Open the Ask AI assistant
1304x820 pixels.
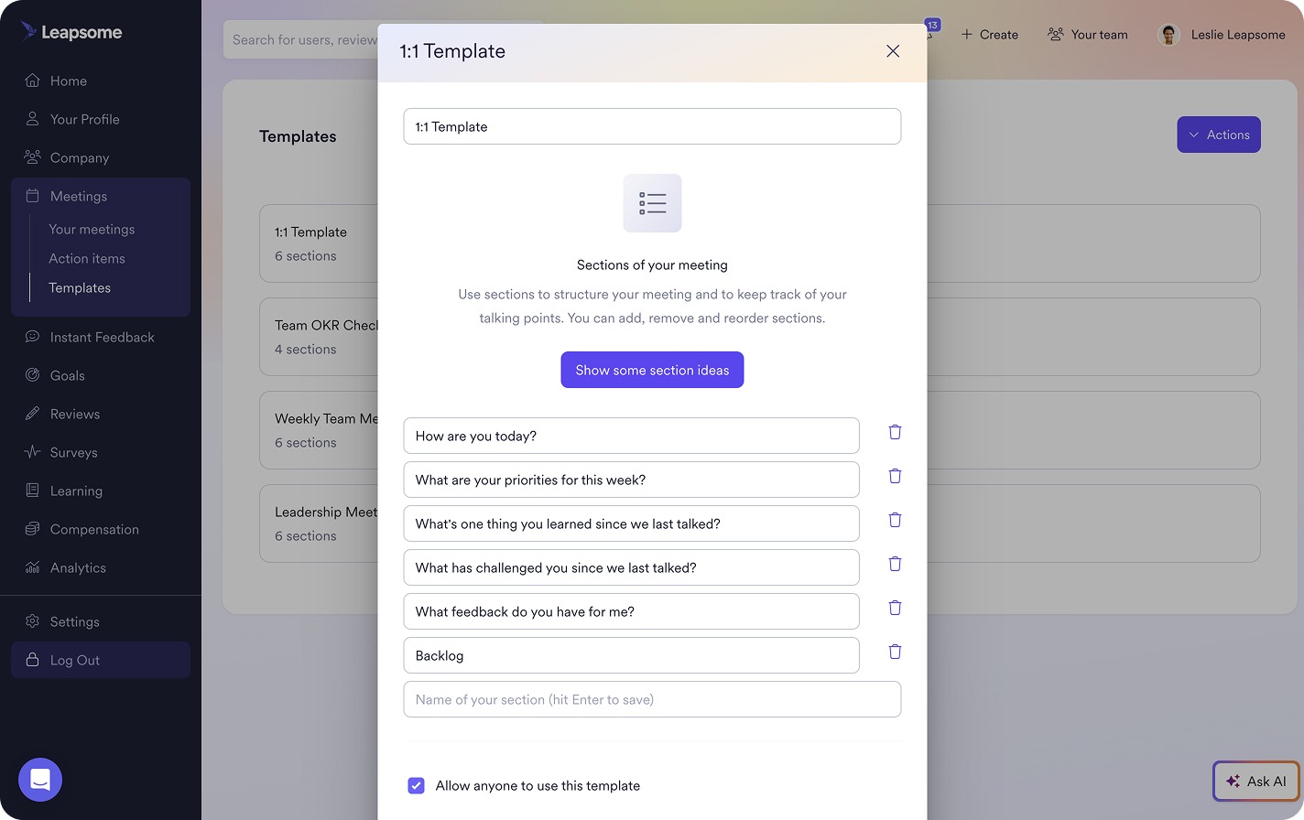pyautogui.click(x=1255, y=781)
